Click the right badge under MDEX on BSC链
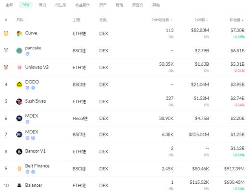Screen dimensions: 250x192 (x=33, y=138)
